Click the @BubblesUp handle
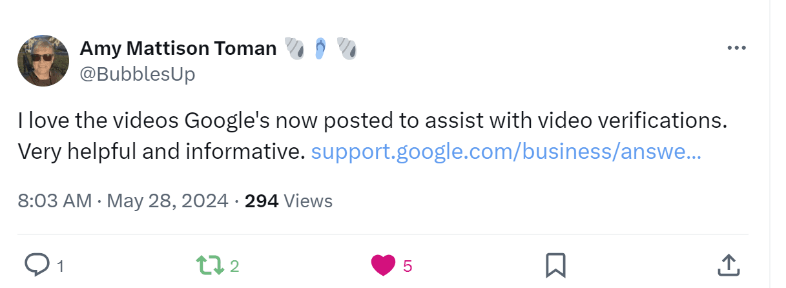Screen dimensions: 786x288 coord(137,75)
